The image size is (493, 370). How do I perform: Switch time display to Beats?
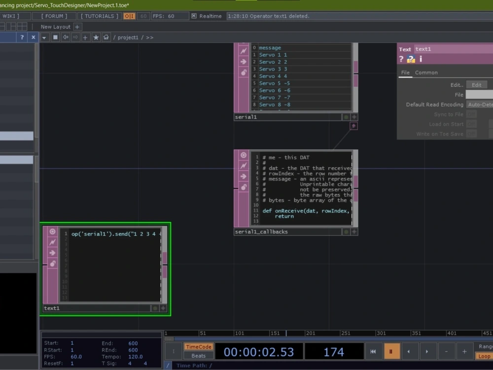[x=198, y=356]
